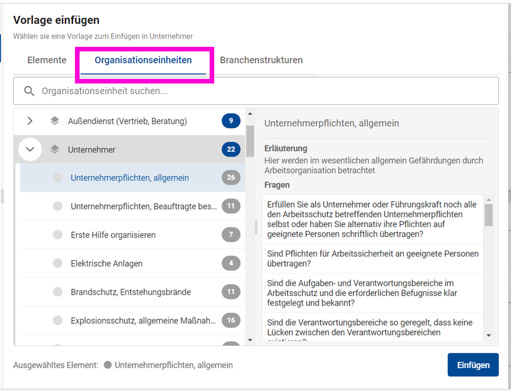Click the count badge 26 for Unternehmerpflichten, allgemein

click(x=231, y=178)
